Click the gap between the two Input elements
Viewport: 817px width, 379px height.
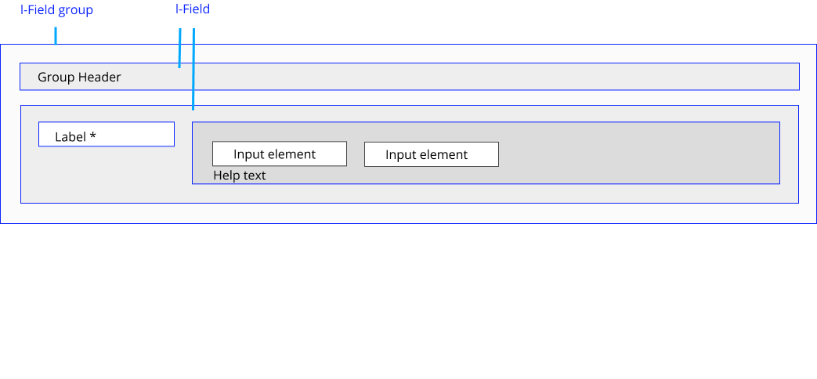356,154
